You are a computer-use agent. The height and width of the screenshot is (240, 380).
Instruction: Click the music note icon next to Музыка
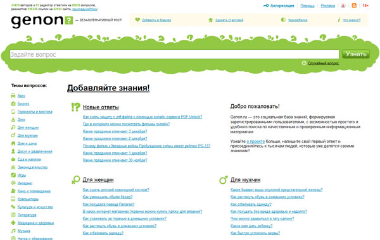pyautogui.click(x=13, y=231)
